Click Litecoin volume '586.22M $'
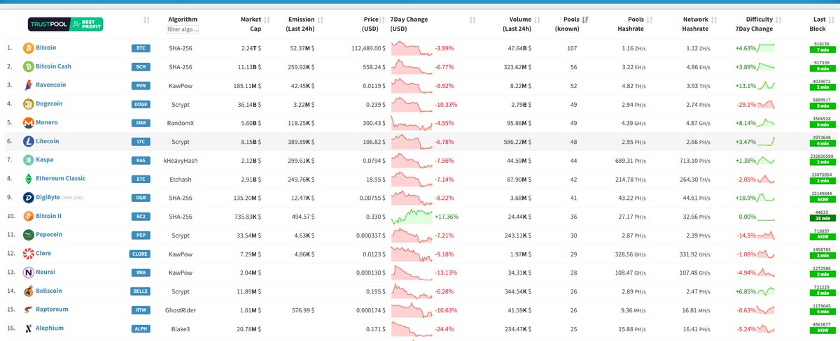This screenshot has width=840, height=341. (x=517, y=142)
